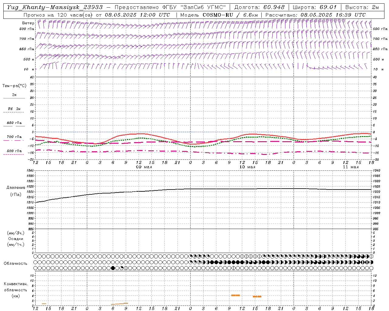
Task: Click the model name COSMO-RU / 6.6км
Action: click(230, 15)
